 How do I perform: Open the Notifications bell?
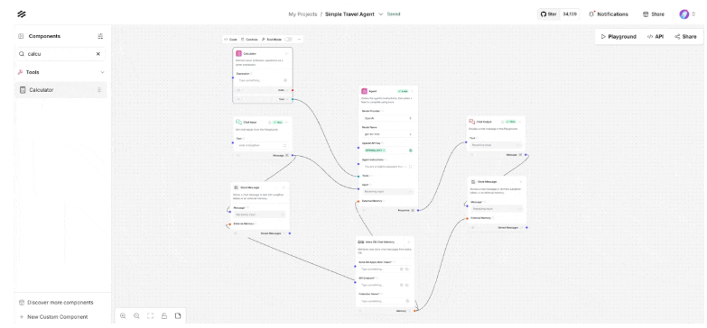pyautogui.click(x=609, y=14)
